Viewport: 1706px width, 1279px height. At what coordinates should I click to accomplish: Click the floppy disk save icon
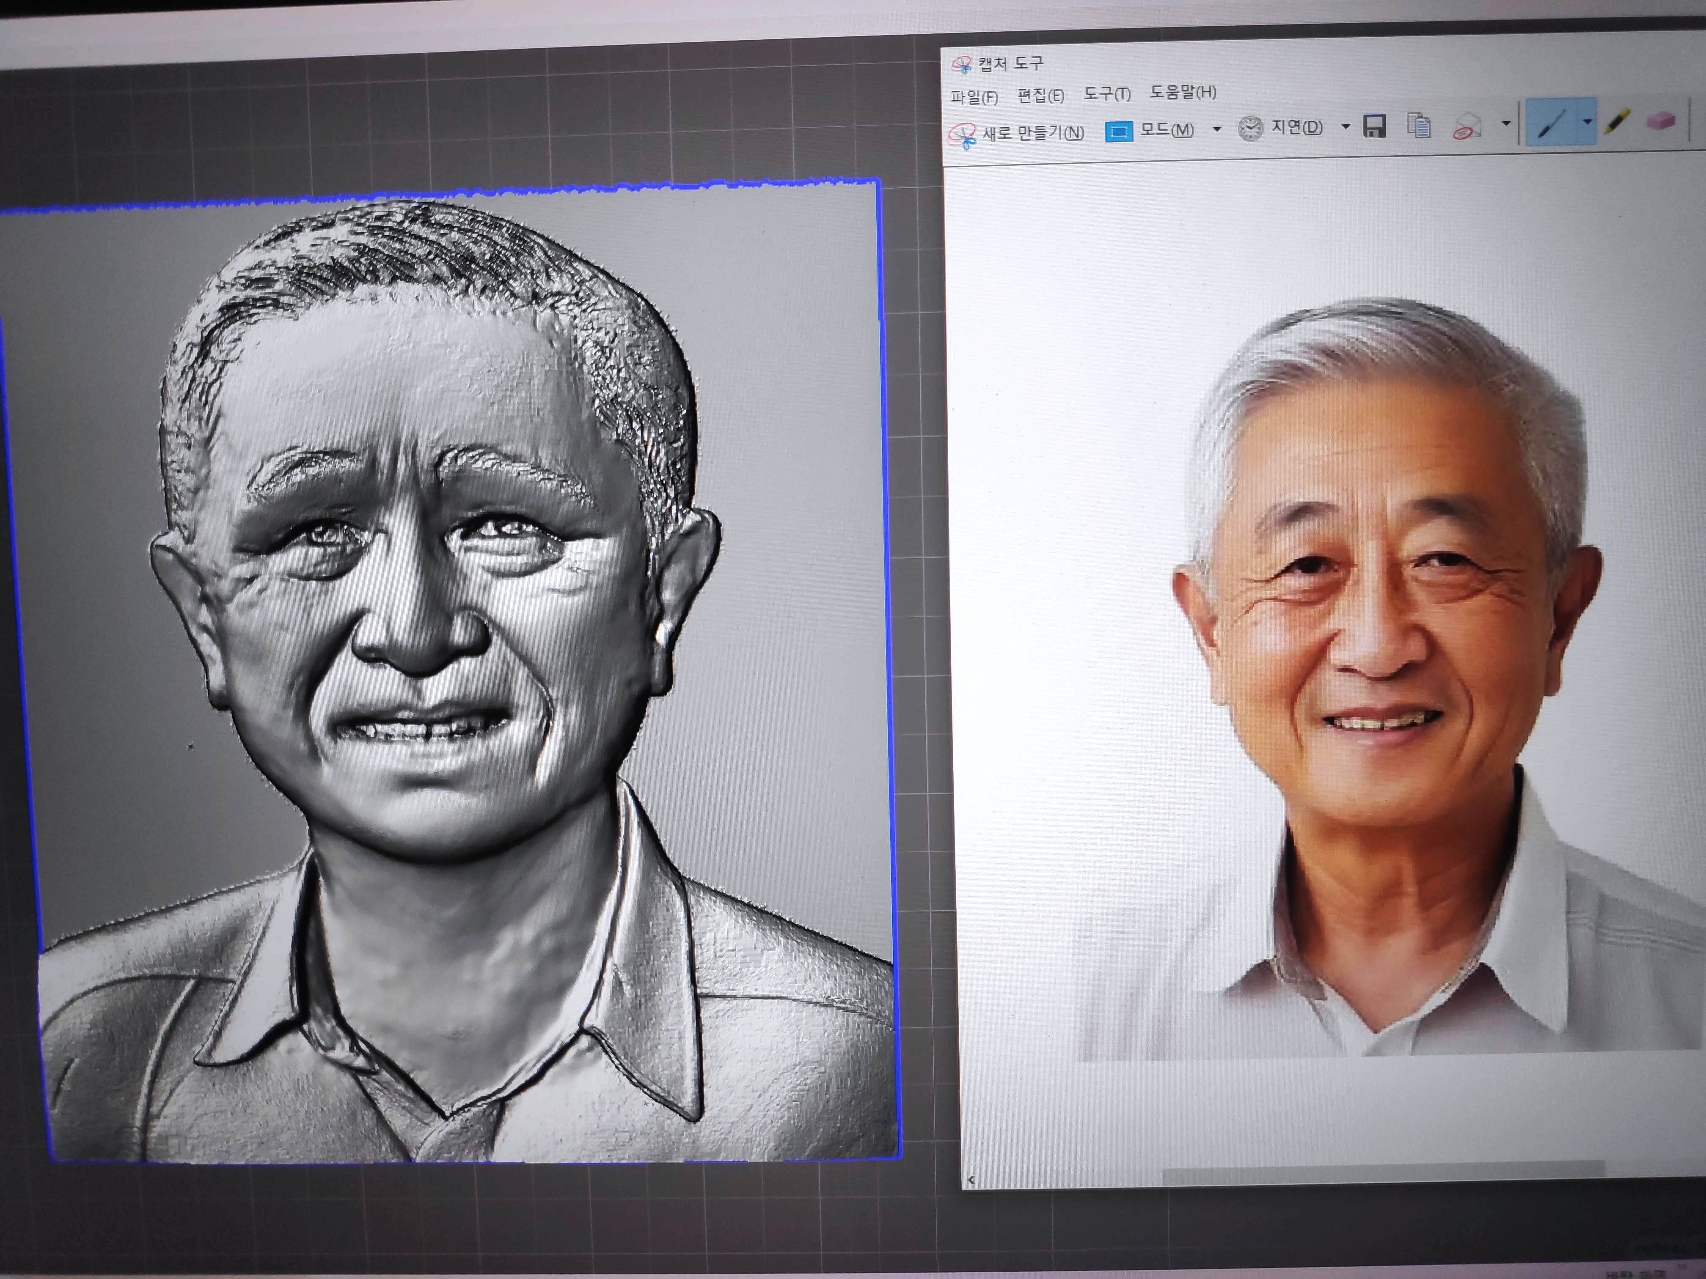coord(1374,126)
